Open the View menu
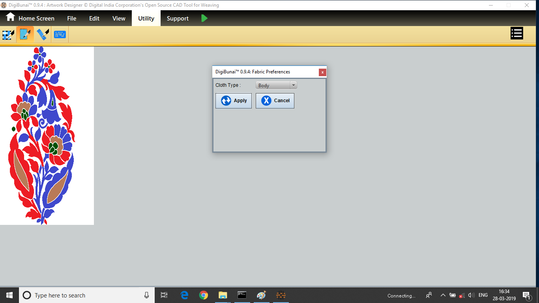 [119, 19]
